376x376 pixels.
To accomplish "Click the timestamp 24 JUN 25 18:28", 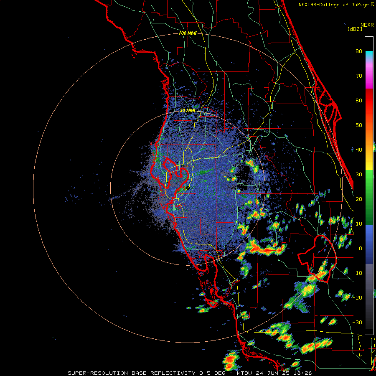I will (x=284, y=373).
